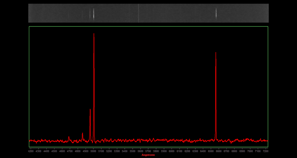Click the bright line at the right of the spectrum strip
297x158 pixels.
[x=216, y=13]
